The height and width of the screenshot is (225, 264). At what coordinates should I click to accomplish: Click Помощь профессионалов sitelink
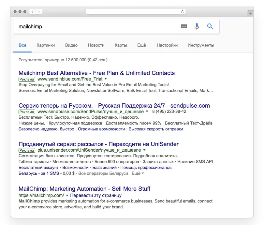point(146,168)
